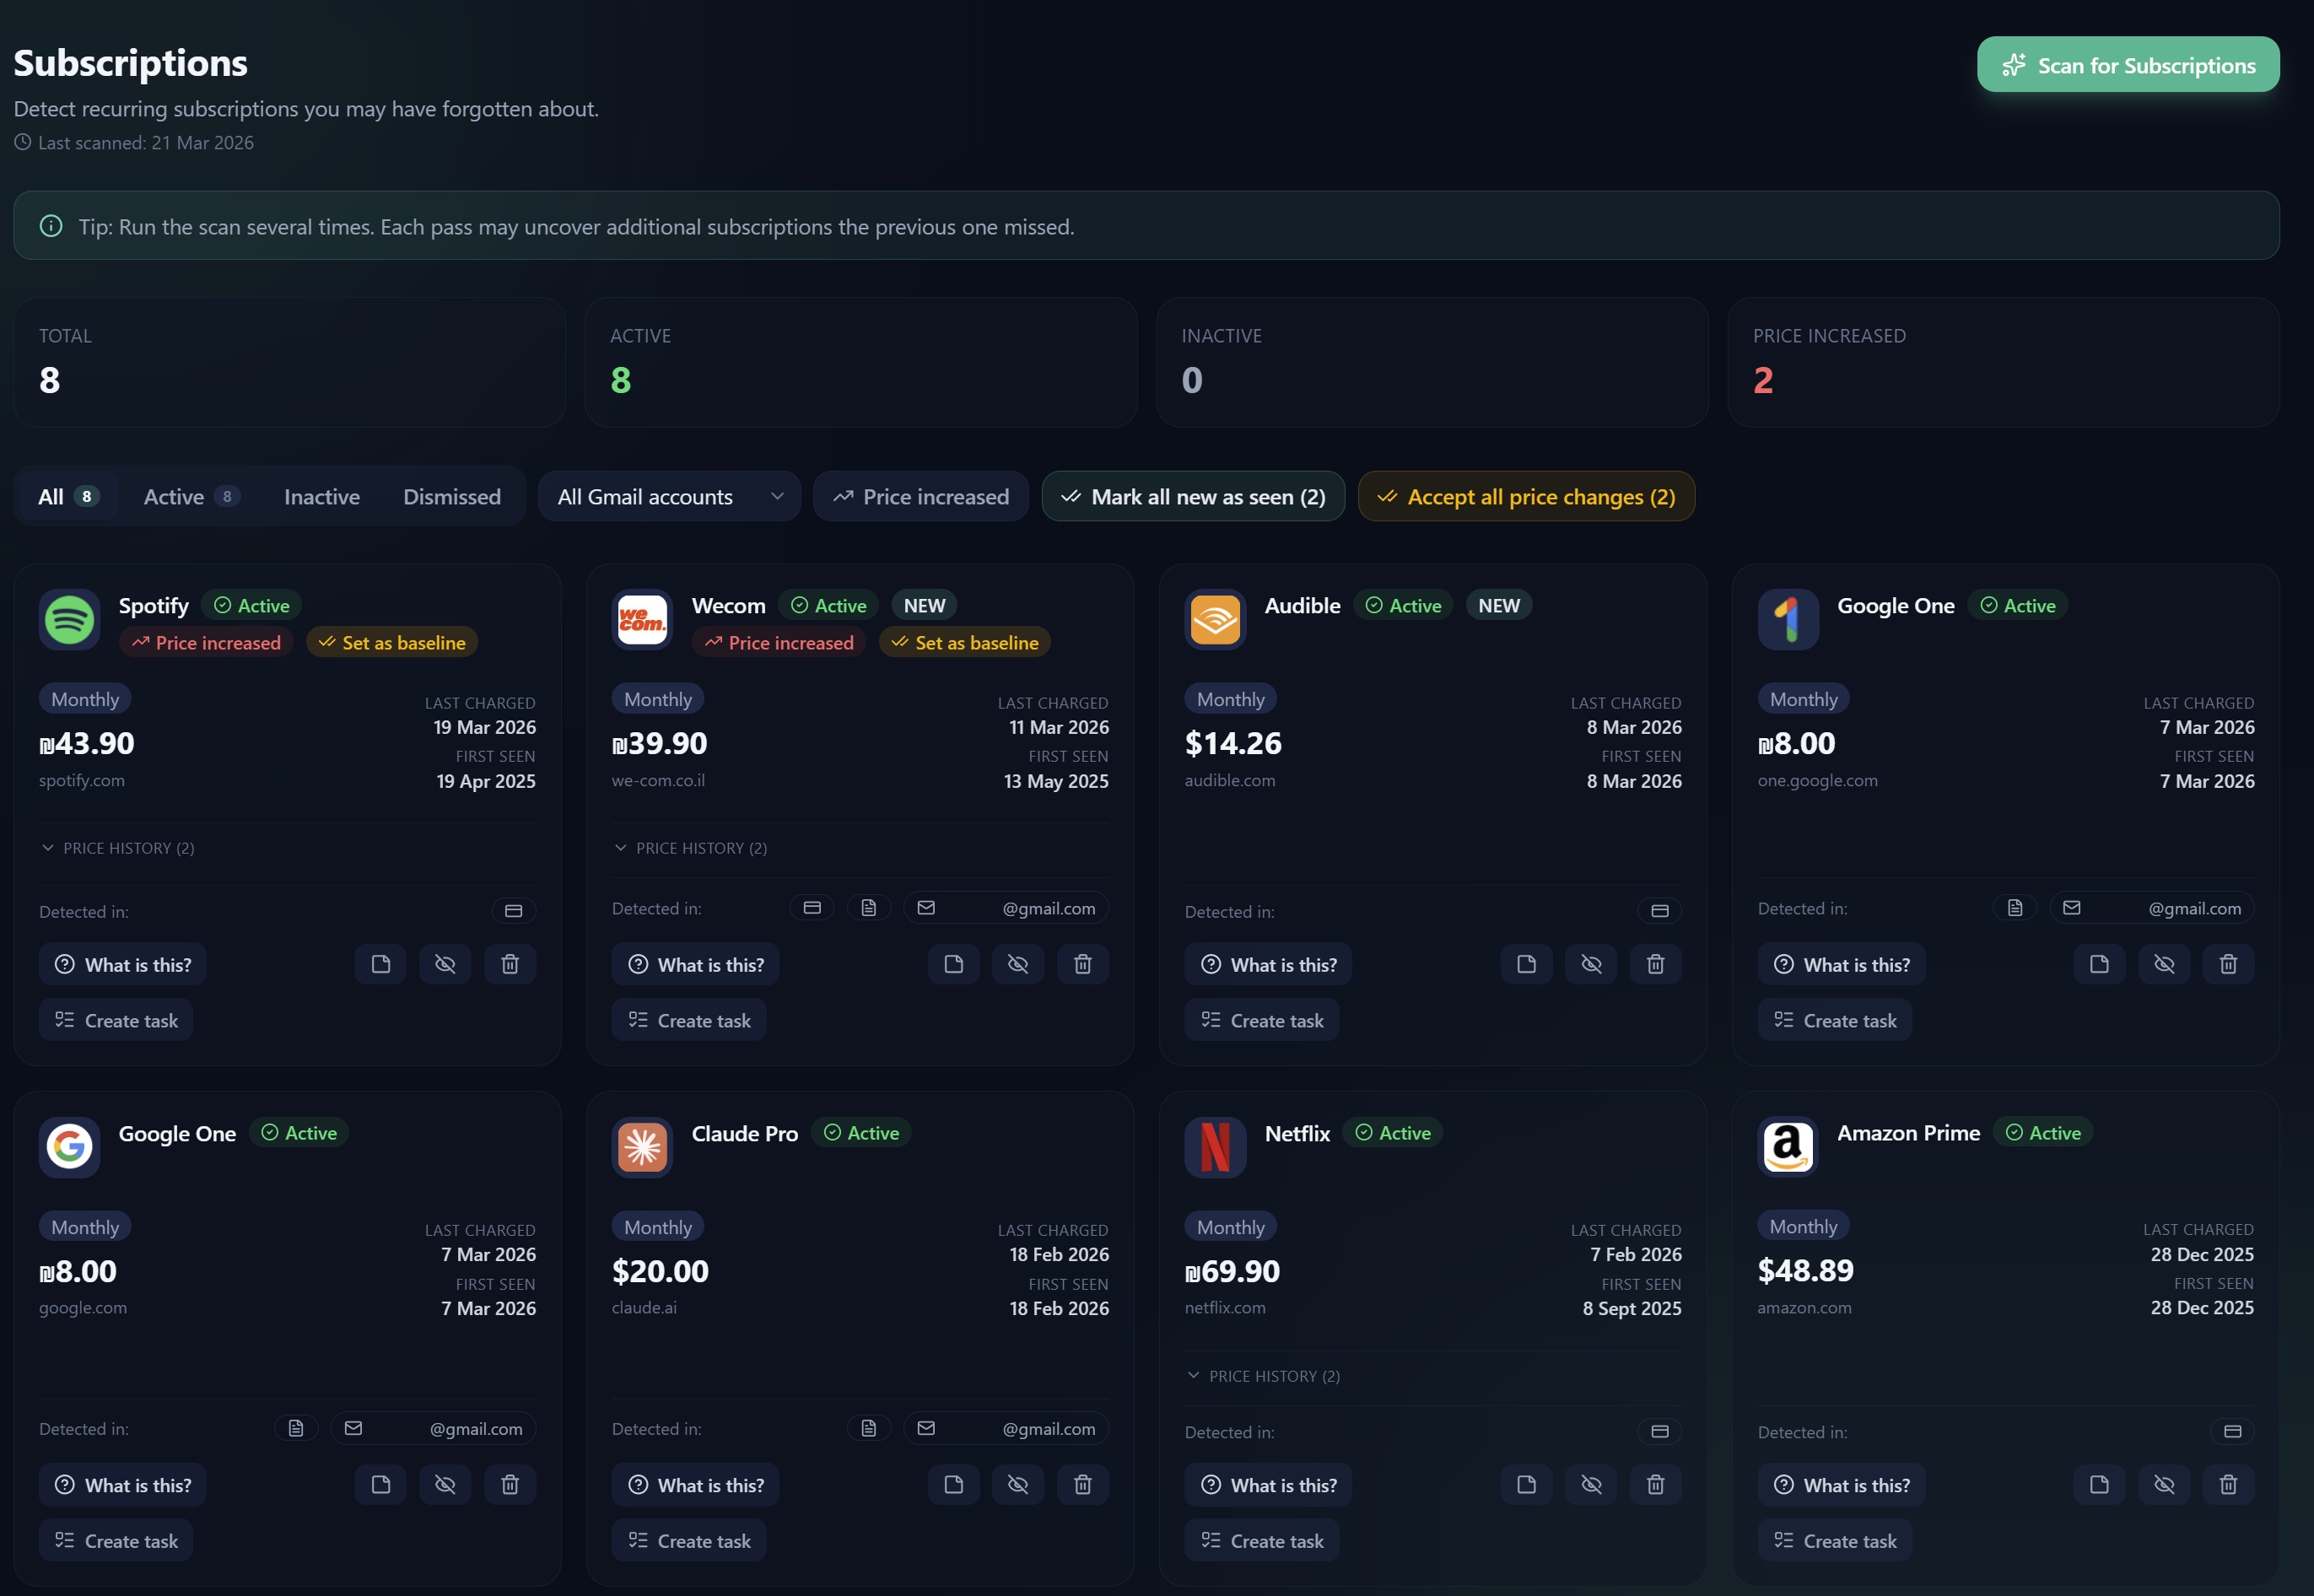The width and height of the screenshot is (2314, 1596).
Task: Ask What is this for Netflix
Action: click(x=1268, y=1485)
